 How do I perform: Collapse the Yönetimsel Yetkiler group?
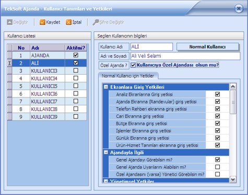pyautogui.click(x=106, y=181)
